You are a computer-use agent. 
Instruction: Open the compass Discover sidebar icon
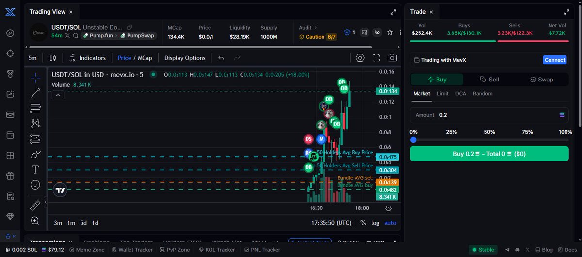[x=11, y=33]
